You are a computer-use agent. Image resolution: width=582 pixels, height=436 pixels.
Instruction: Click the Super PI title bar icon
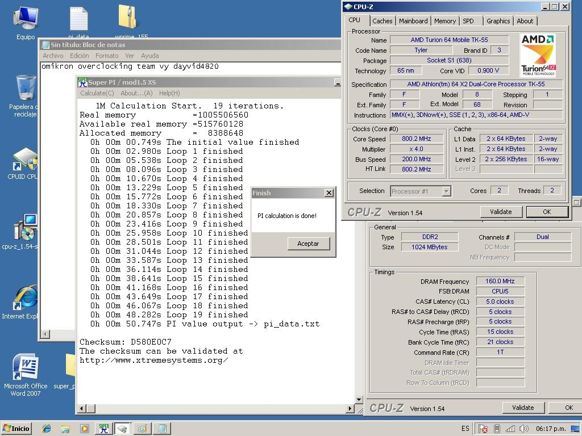point(82,82)
